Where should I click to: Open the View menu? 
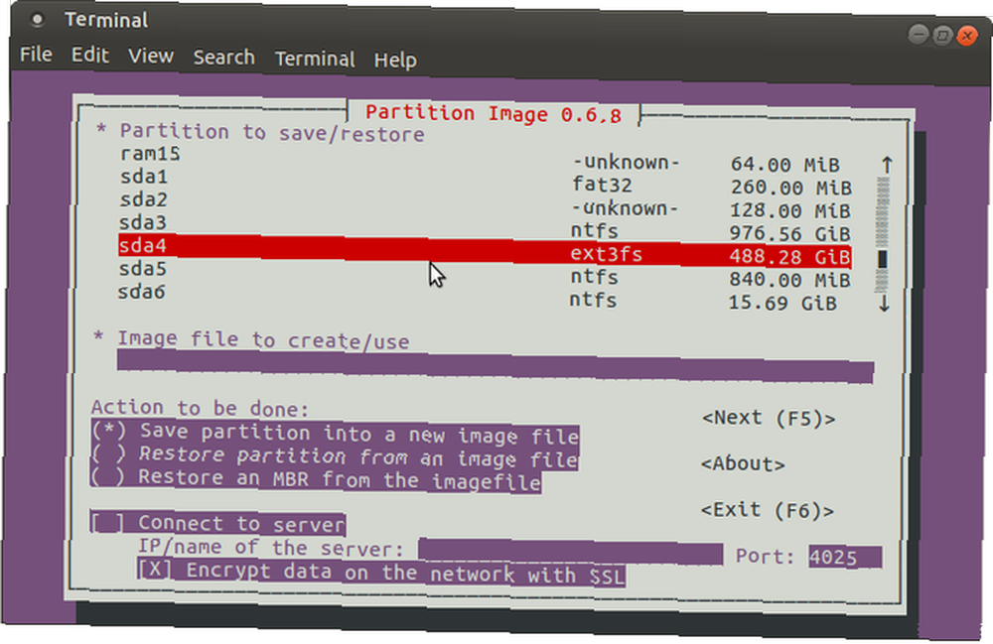[151, 56]
